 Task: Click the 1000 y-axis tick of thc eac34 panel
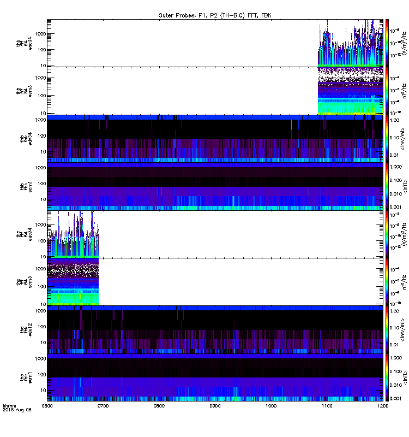click(x=40, y=225)
